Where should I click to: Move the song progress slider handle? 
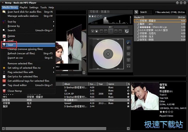point(111,27)
